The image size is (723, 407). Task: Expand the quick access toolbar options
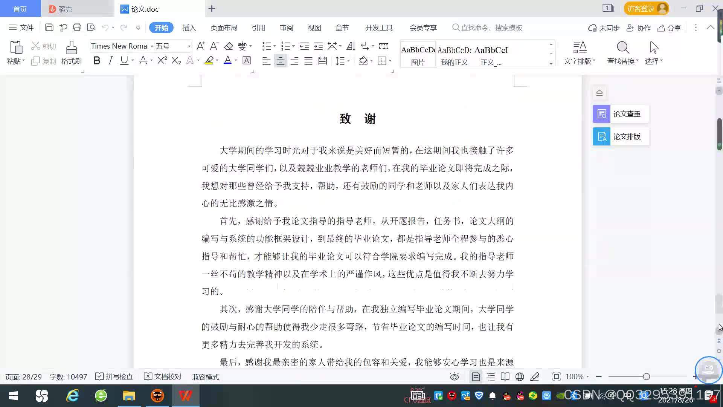pos(138,28)
